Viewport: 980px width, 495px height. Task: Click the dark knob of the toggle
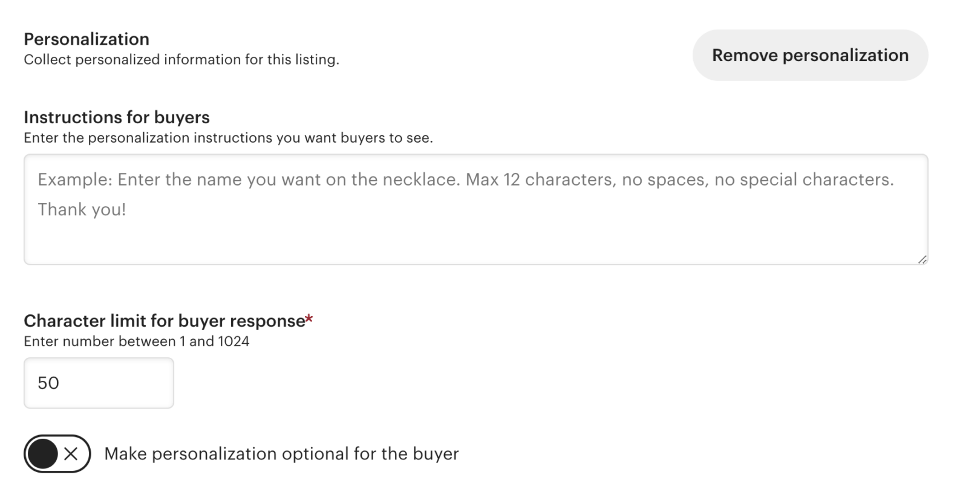[42, 454]
